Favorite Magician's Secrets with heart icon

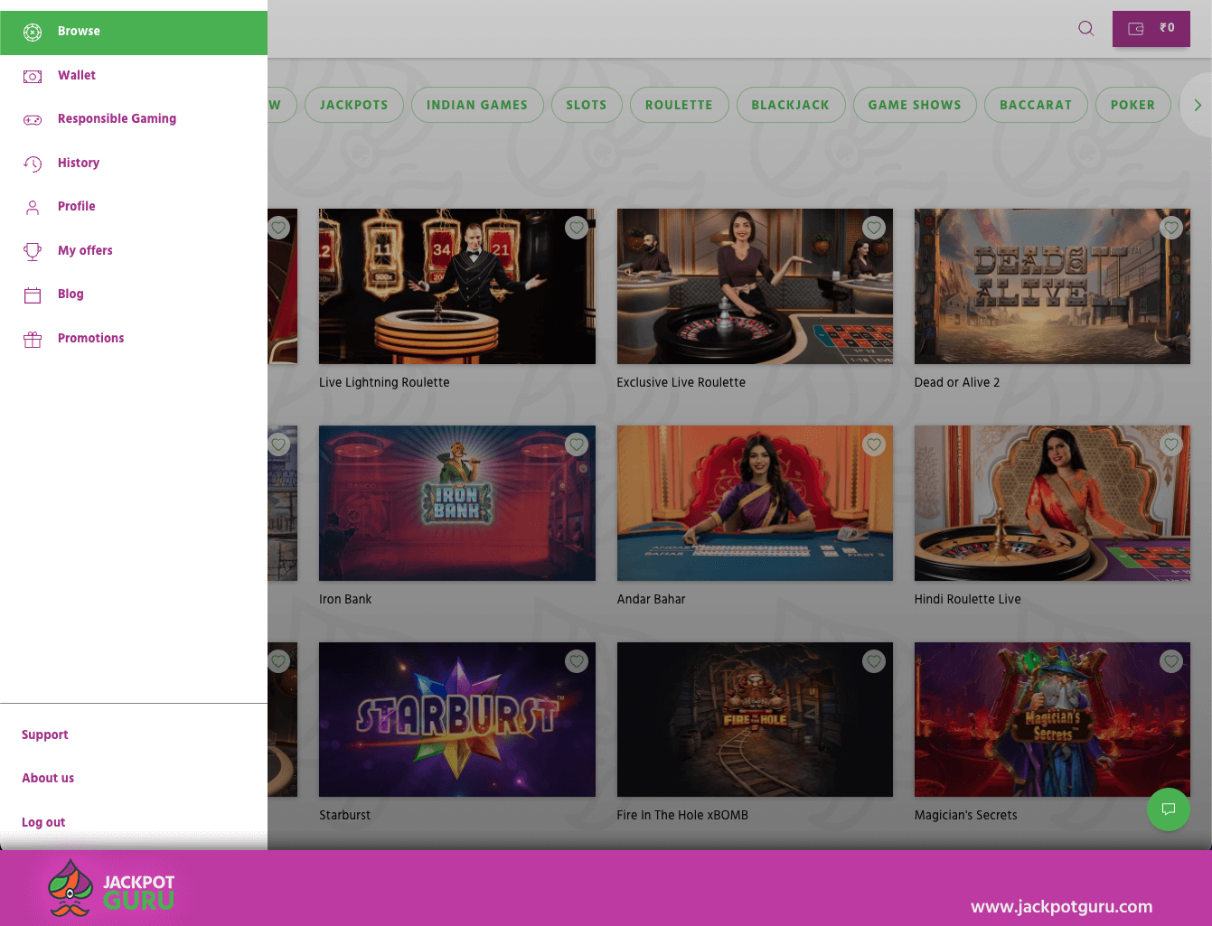pos(1171,661)
